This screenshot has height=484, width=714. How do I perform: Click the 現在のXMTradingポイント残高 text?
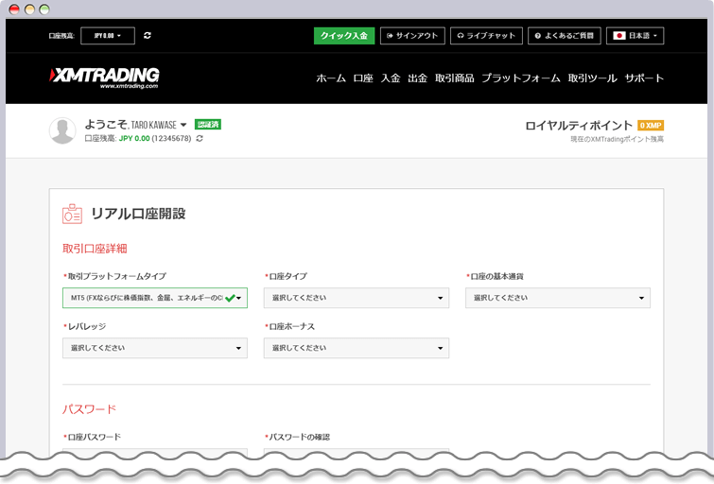(617, 139)
